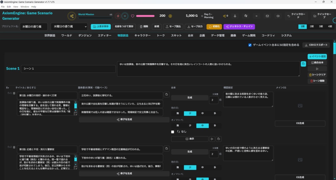Click the mail envelope icon in top bar
The width and height of the screenshot is (336, 180).
[x=267, y=16]
